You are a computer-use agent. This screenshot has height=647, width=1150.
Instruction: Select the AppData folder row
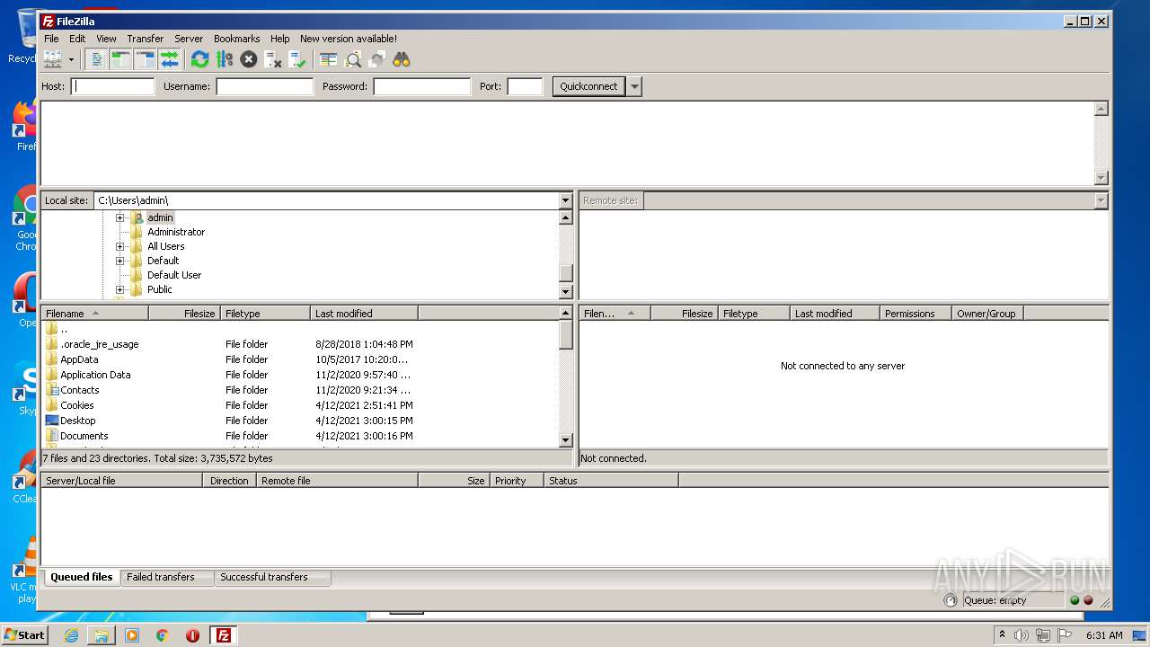(300, 359)
